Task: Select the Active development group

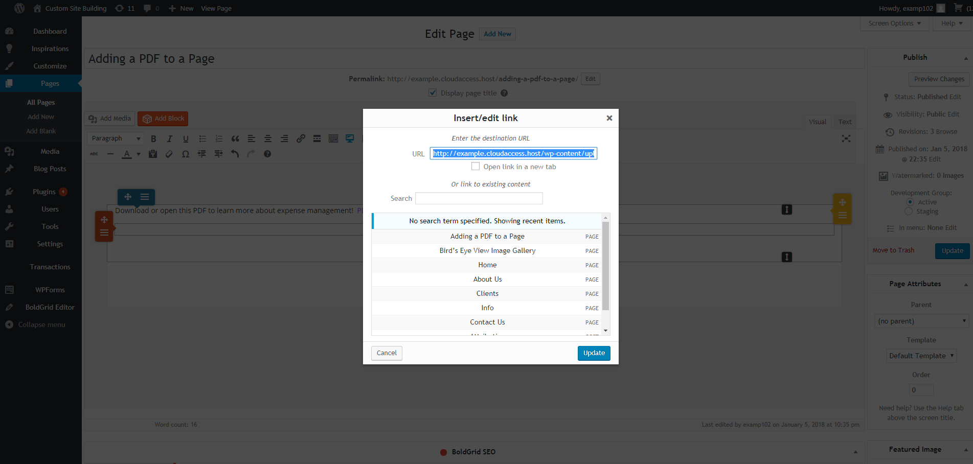Action: pyautogui.click(x=910, y=202)
